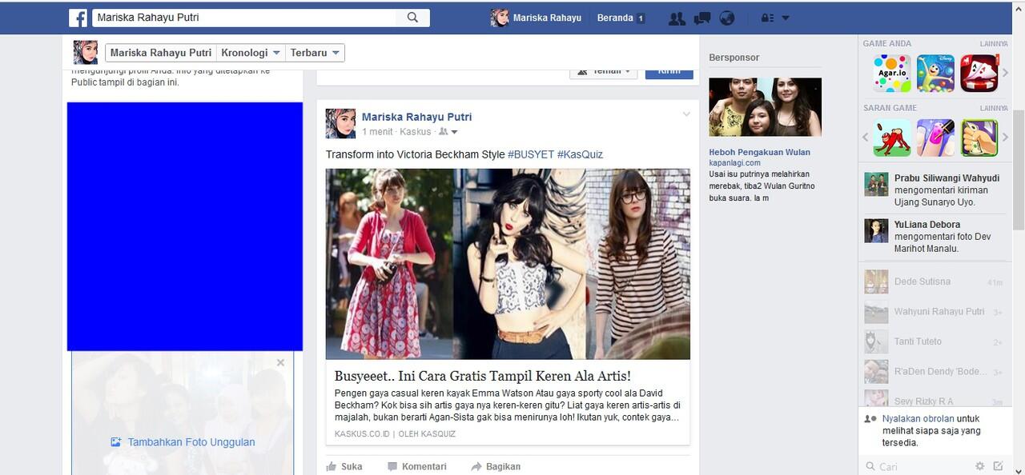Open the Busyeet Kaskus article link
Screen dimensions: 1025x475
click(481, 374)
